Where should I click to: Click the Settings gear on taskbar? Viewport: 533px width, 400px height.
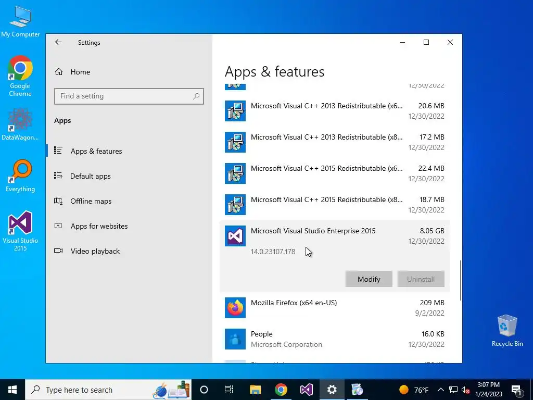click(x=332, y=390)
